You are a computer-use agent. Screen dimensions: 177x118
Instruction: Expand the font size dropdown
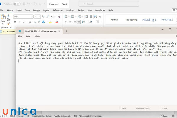point(40,17)
